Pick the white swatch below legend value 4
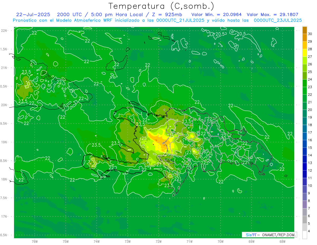This screenshot has height=245, width=317. pos(305,235)
